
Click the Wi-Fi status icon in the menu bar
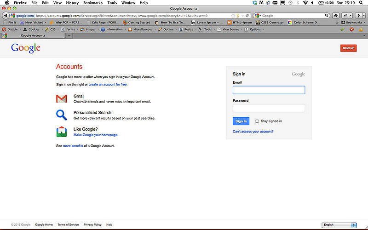(305, 3)
